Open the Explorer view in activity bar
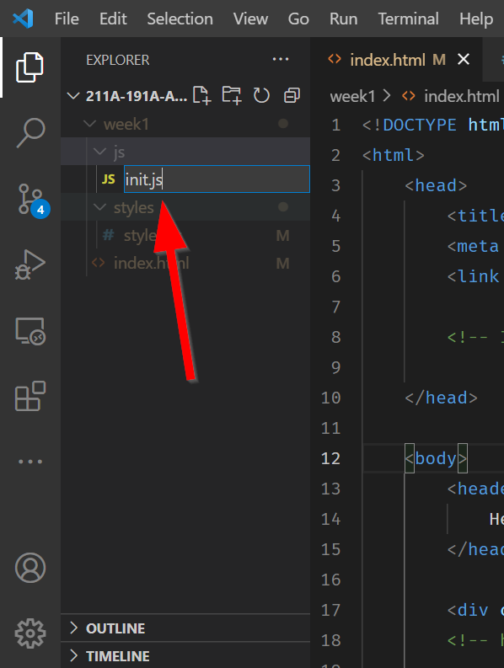Viewport: 504px width, 668px height. (x=29, y=67)
